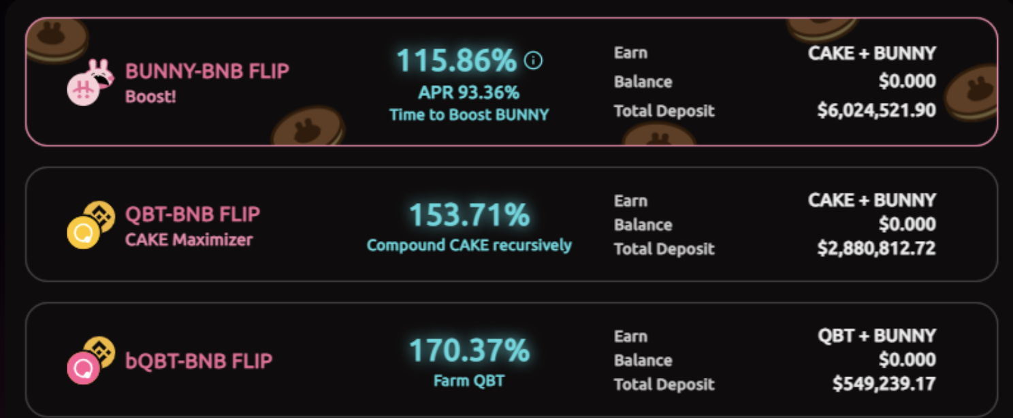The height and width of the screenshot is (418, 1013).
Task: Click the 153.71% APY value
Action: 469,215
